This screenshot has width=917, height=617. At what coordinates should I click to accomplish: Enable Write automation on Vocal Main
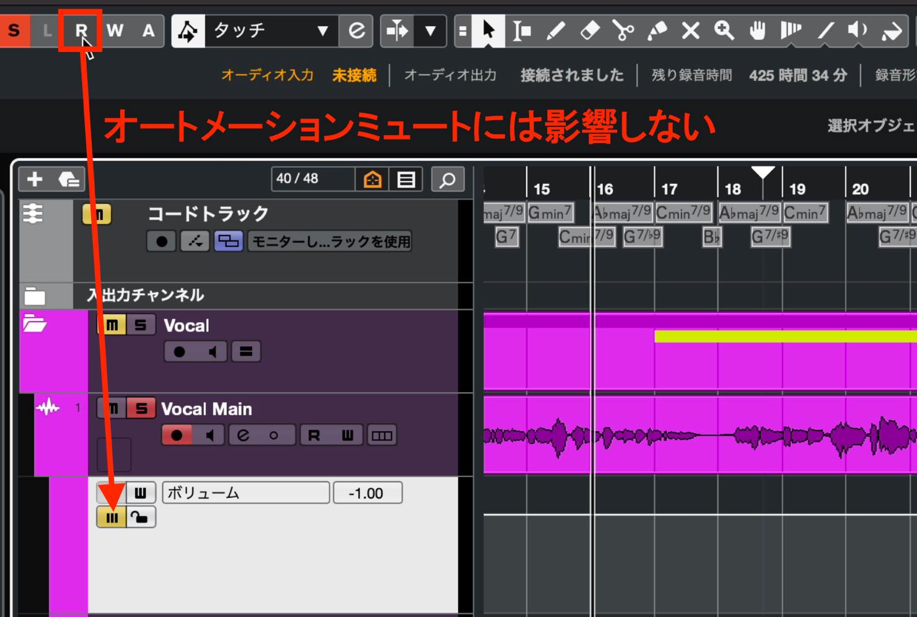pos(347,435)
